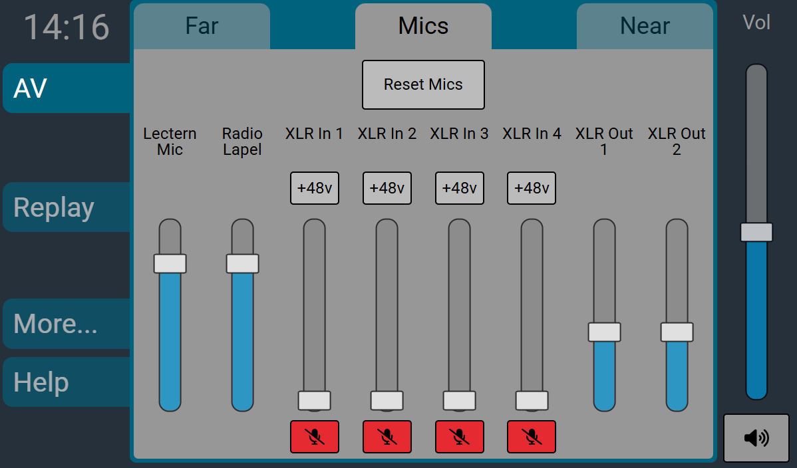The height and width of the screenshot is (468, 797).
Task: Select the AV sidebar item
Action: 67,88
